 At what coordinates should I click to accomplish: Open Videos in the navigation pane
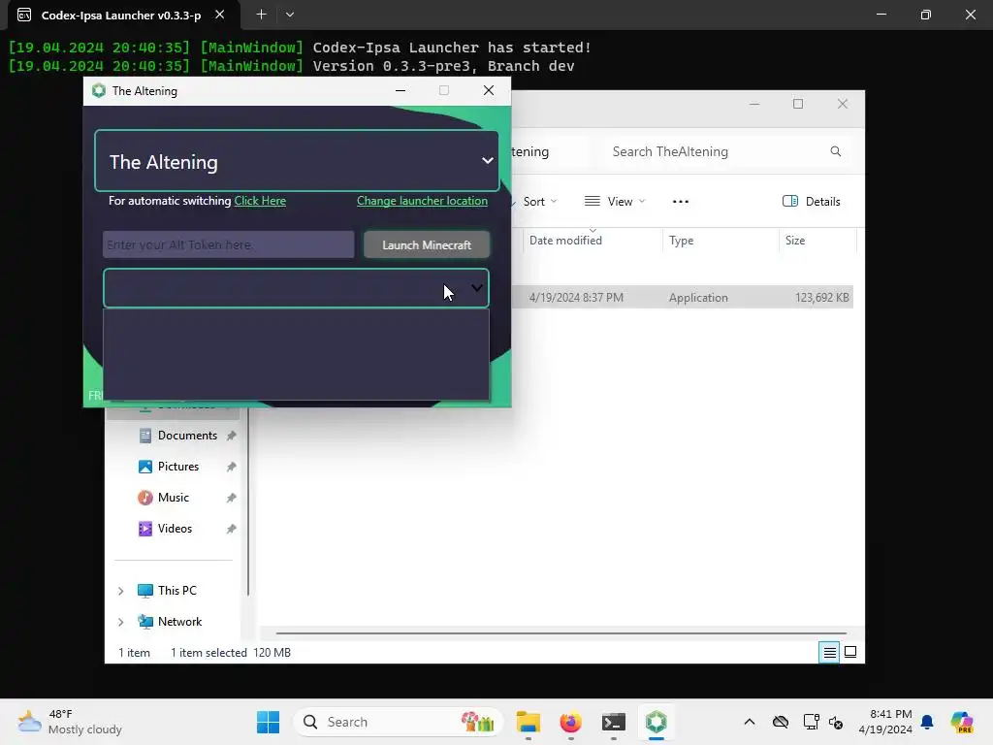coord(175,529)
